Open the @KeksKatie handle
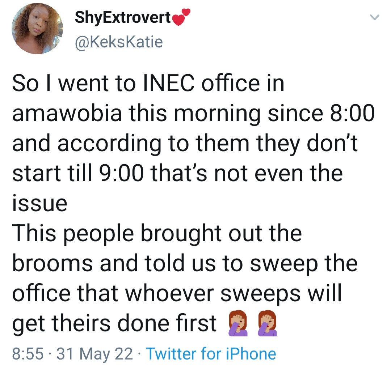391x365 pixels. (118, 42)
